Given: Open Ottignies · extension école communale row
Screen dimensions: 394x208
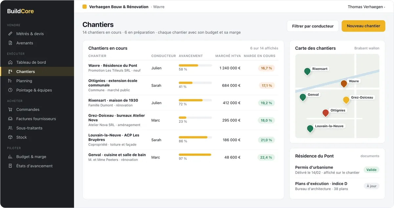Looking at the screenshot, I should click(183, 85).
